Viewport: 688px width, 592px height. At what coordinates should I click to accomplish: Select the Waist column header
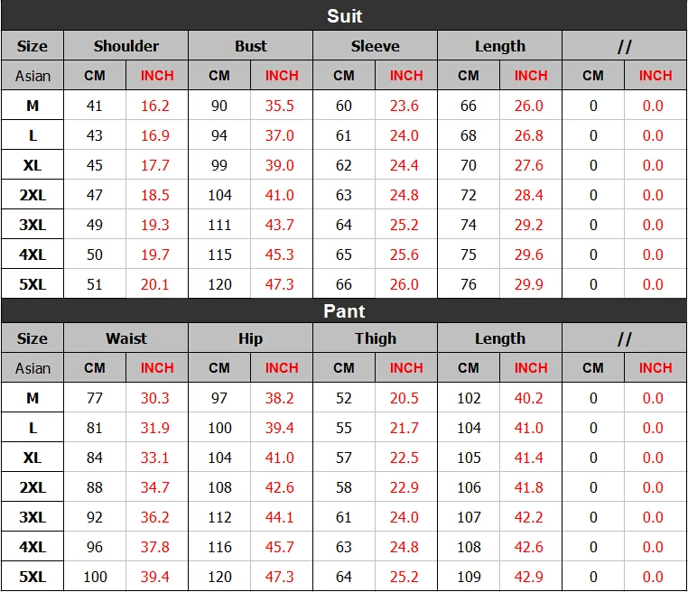pyautogui.click(x=126, y=338)
